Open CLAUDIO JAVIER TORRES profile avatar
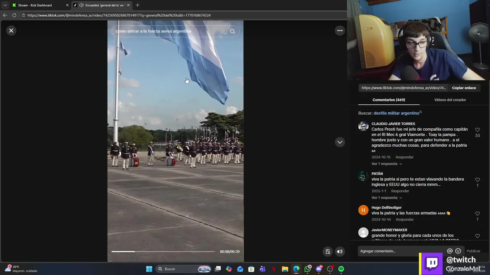Screen dimensions: 490x275 [363, 126]
